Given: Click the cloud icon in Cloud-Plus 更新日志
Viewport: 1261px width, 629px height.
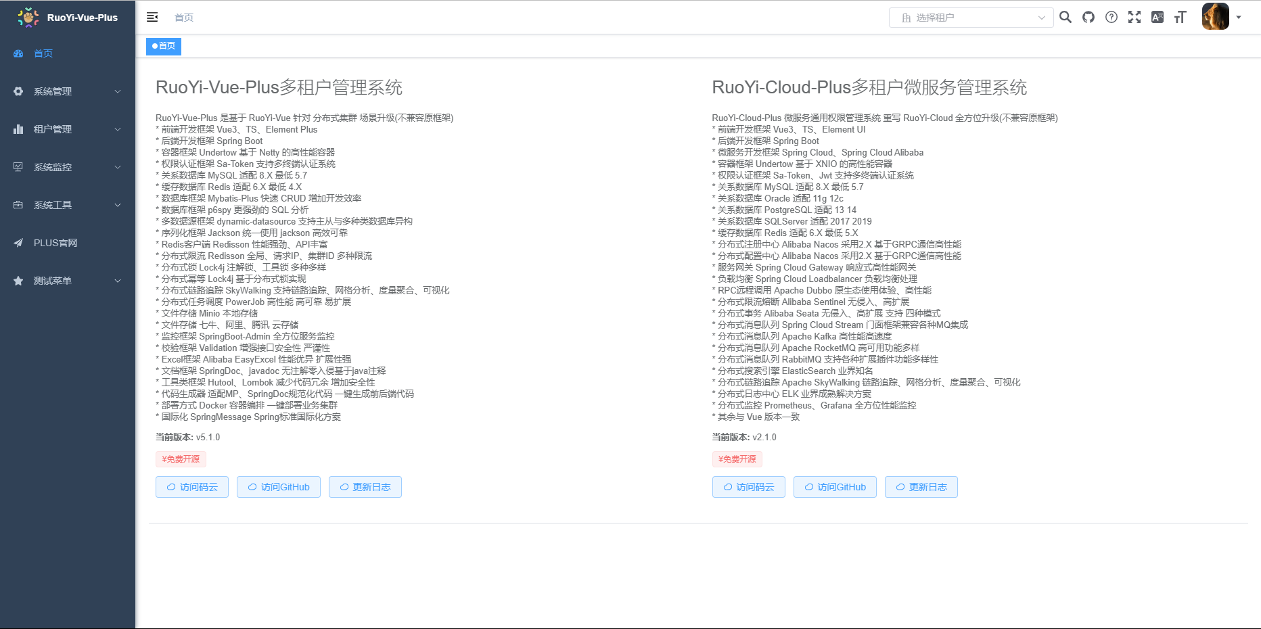Looking at the screenshot, I should [x=900, y=487].
